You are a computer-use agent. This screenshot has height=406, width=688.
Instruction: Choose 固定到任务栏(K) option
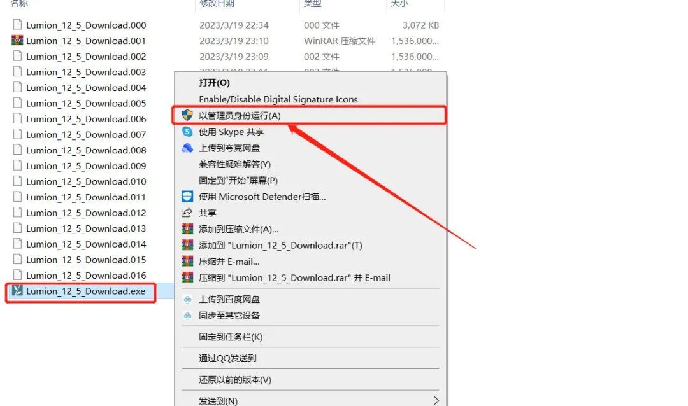231,337
